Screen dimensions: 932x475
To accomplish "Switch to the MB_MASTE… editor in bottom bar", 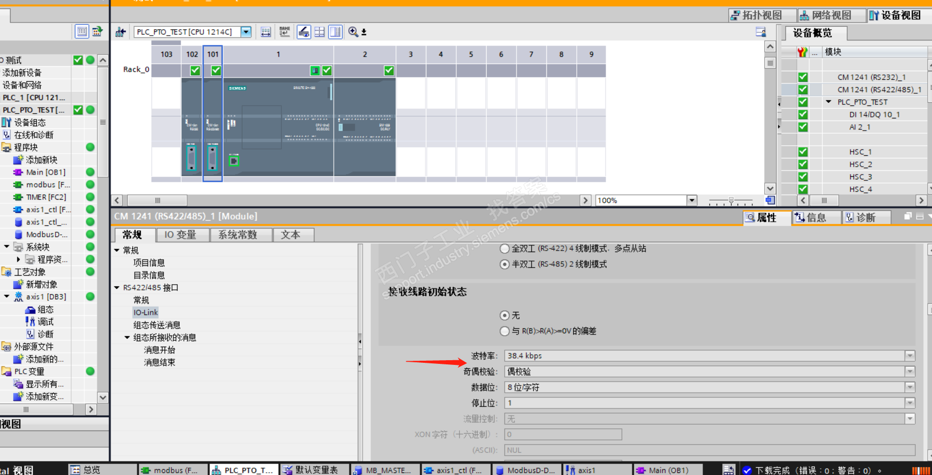I will 386,470.
